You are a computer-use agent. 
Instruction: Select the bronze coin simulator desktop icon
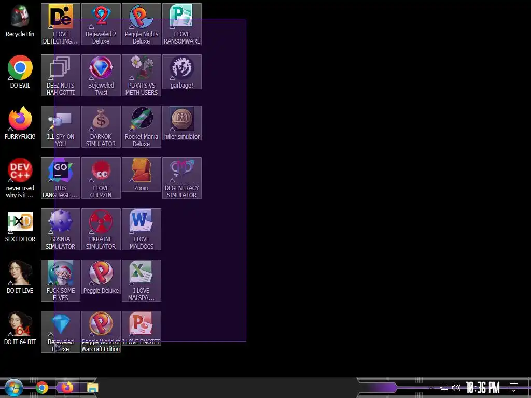[182, 123]
